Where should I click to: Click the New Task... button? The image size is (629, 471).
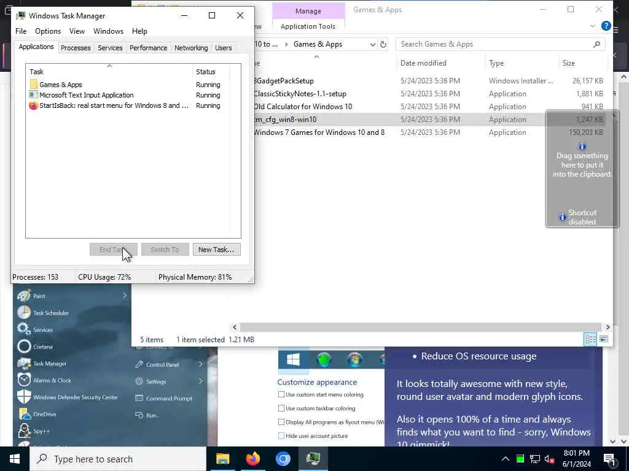pyautogui.click(x=216, y=250)
